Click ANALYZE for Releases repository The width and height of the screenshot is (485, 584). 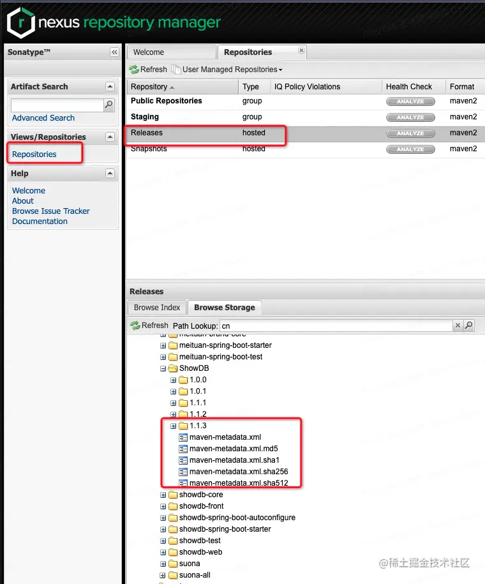[410, 133]
